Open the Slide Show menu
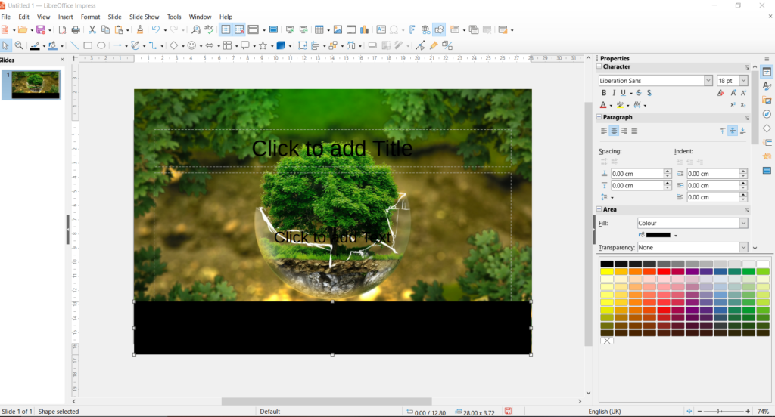Screen dimensions: 775x417 coord(144,17)
